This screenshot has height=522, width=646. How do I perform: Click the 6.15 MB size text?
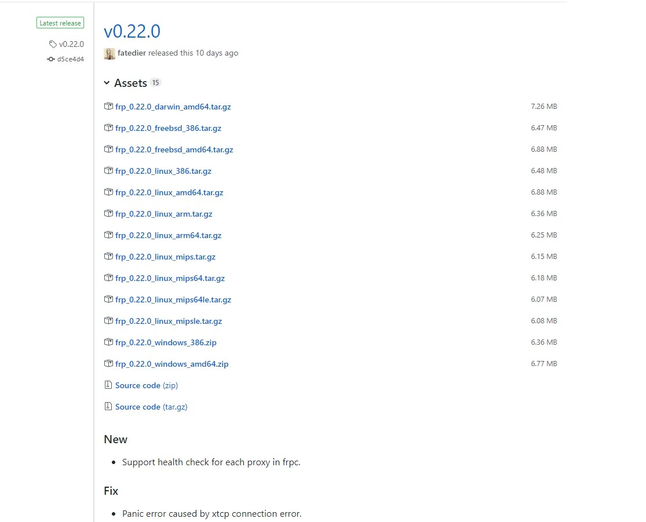544,256
